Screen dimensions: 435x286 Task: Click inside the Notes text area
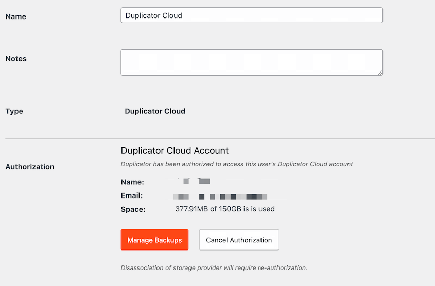(x=252, y=62)
